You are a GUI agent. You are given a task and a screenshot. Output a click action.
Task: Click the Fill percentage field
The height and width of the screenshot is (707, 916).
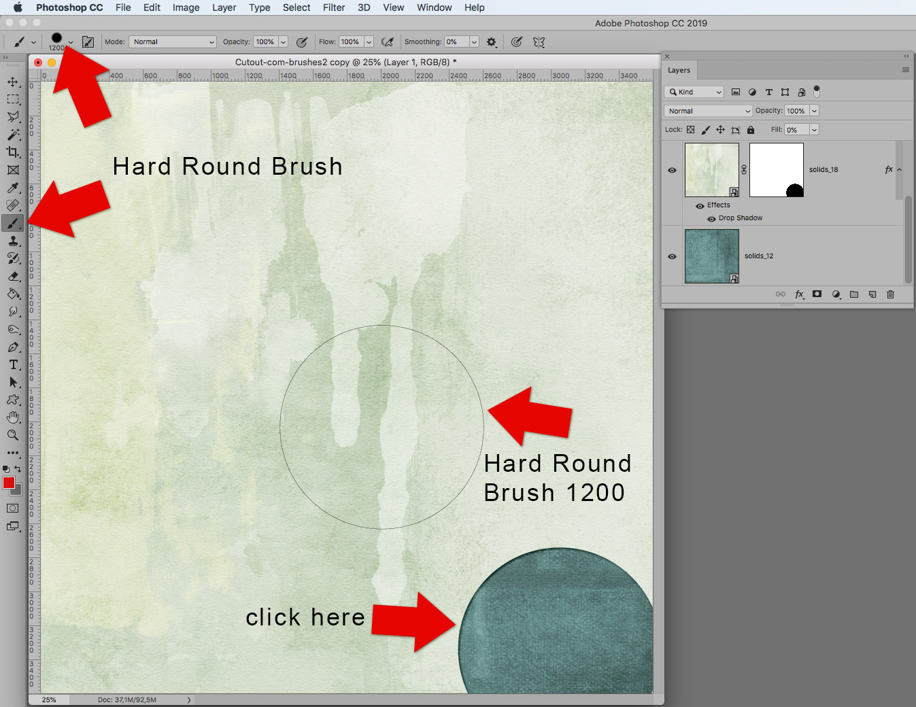[796, 129]
